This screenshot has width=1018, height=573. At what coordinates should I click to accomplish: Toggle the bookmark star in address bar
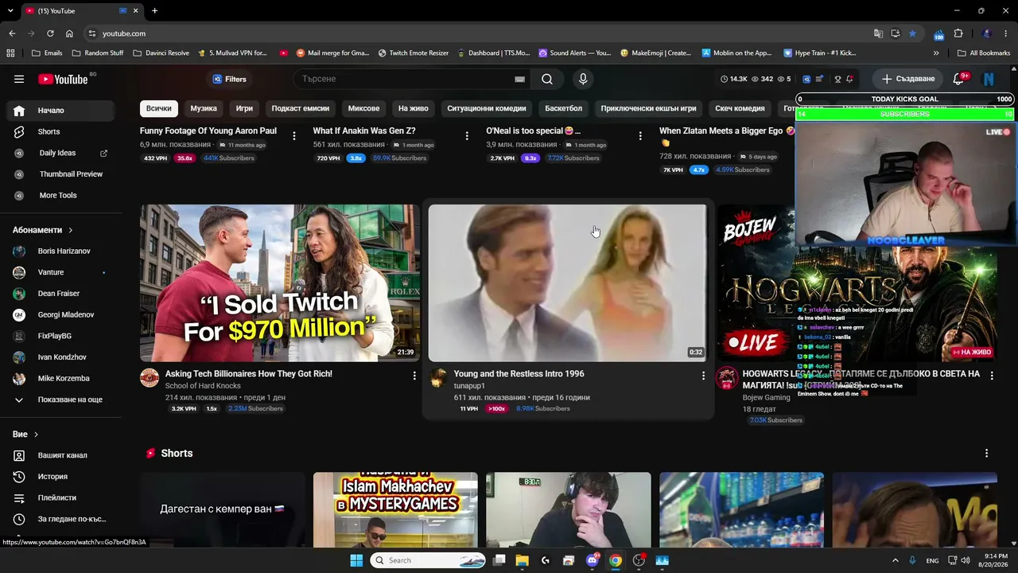click(x=912, y=33)
